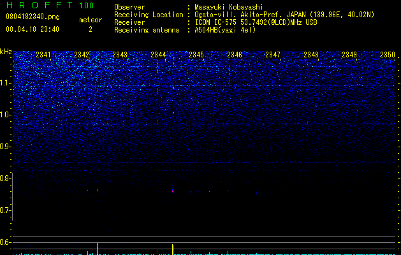Click the meteor count value 2
401x255 pixels.
(91, 29)
